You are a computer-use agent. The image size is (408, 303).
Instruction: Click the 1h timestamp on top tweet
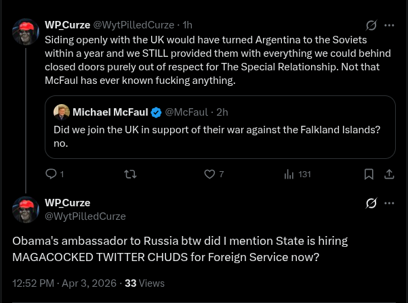[x=187, y=25]
